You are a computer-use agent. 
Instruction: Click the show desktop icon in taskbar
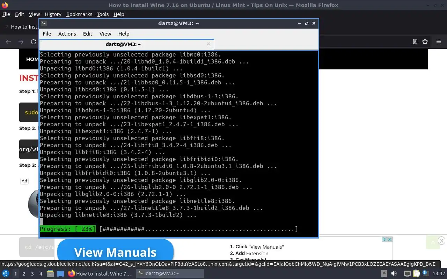tap(60, 273)
